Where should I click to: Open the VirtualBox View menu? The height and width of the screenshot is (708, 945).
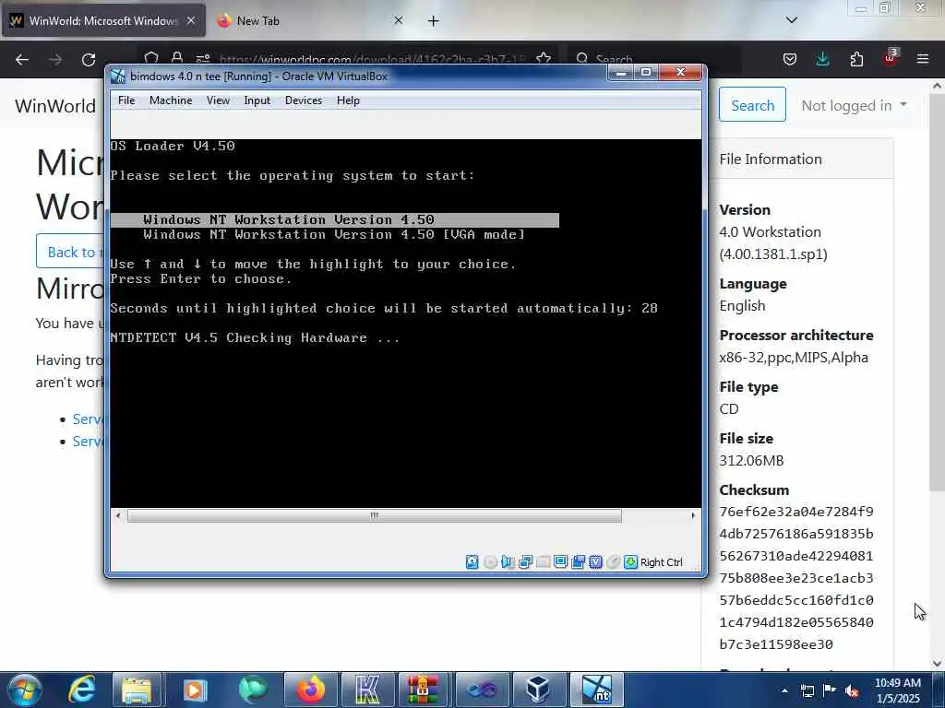click(x=218, y=100)
